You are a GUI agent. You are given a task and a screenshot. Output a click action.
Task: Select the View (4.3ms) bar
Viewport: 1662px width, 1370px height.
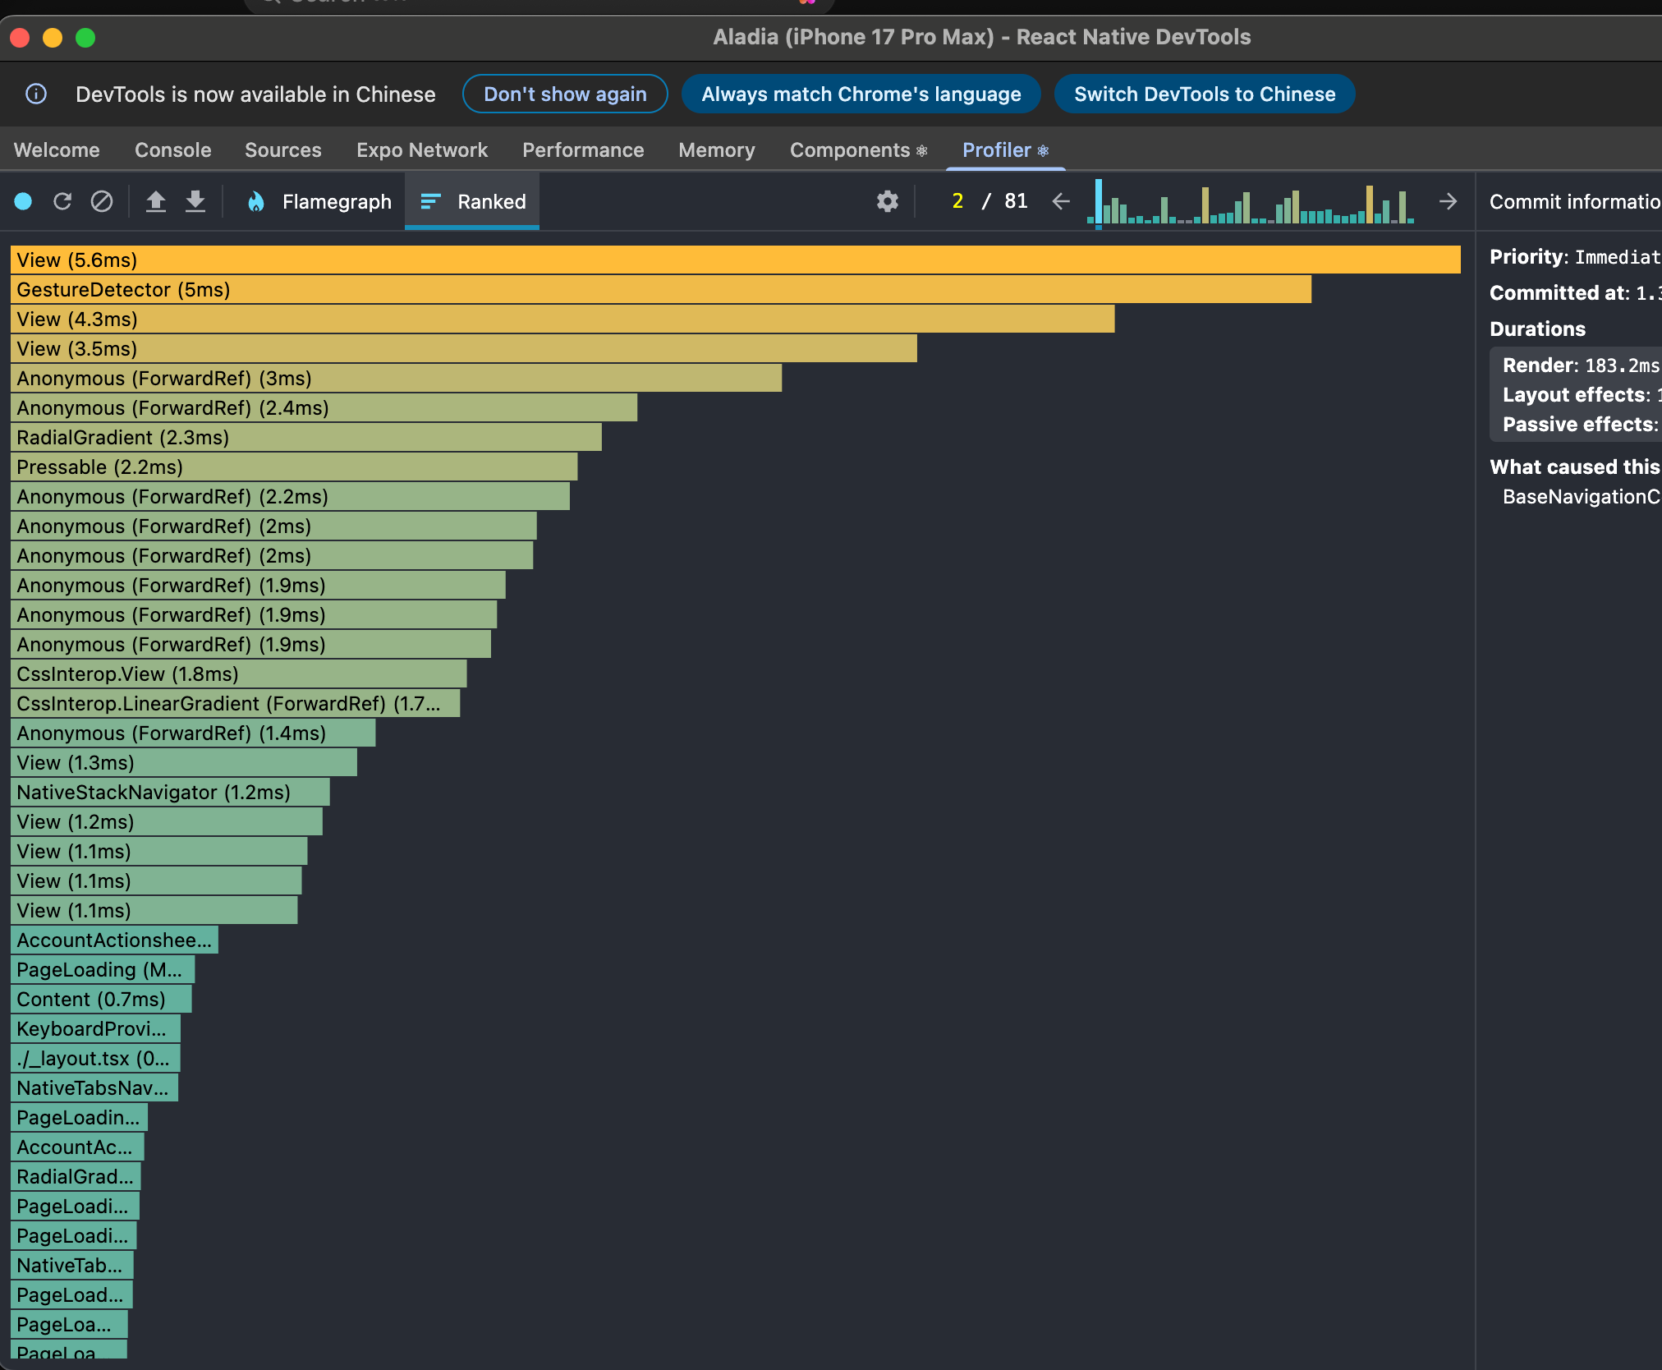pyautogui.click(x=562, y=320)
